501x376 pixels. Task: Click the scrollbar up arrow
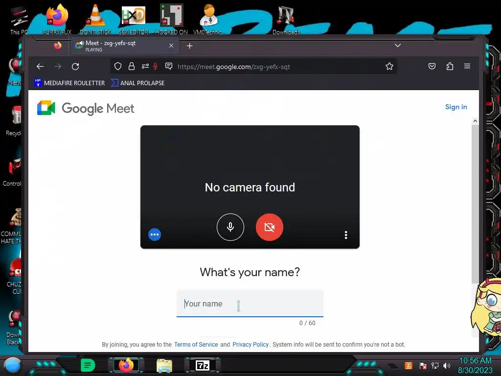tap(475, 121)
